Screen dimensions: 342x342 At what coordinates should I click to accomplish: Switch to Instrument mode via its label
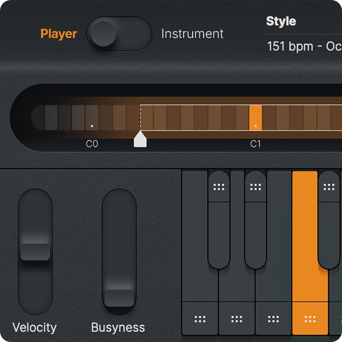point(192,34)
